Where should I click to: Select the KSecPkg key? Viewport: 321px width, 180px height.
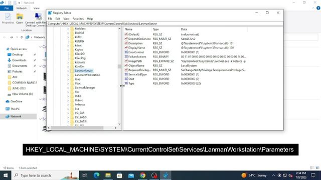coord(80,58)
